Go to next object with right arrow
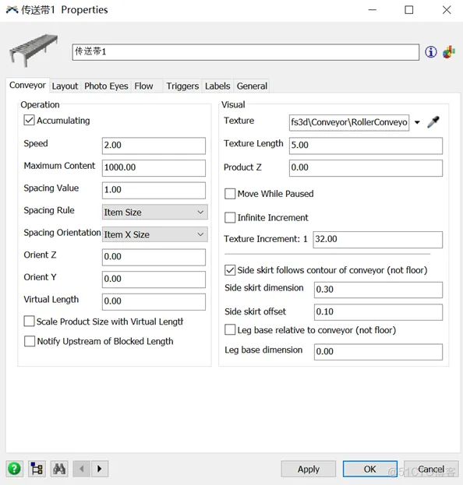Screen dimensions: 463x485 tap(100, 469)
